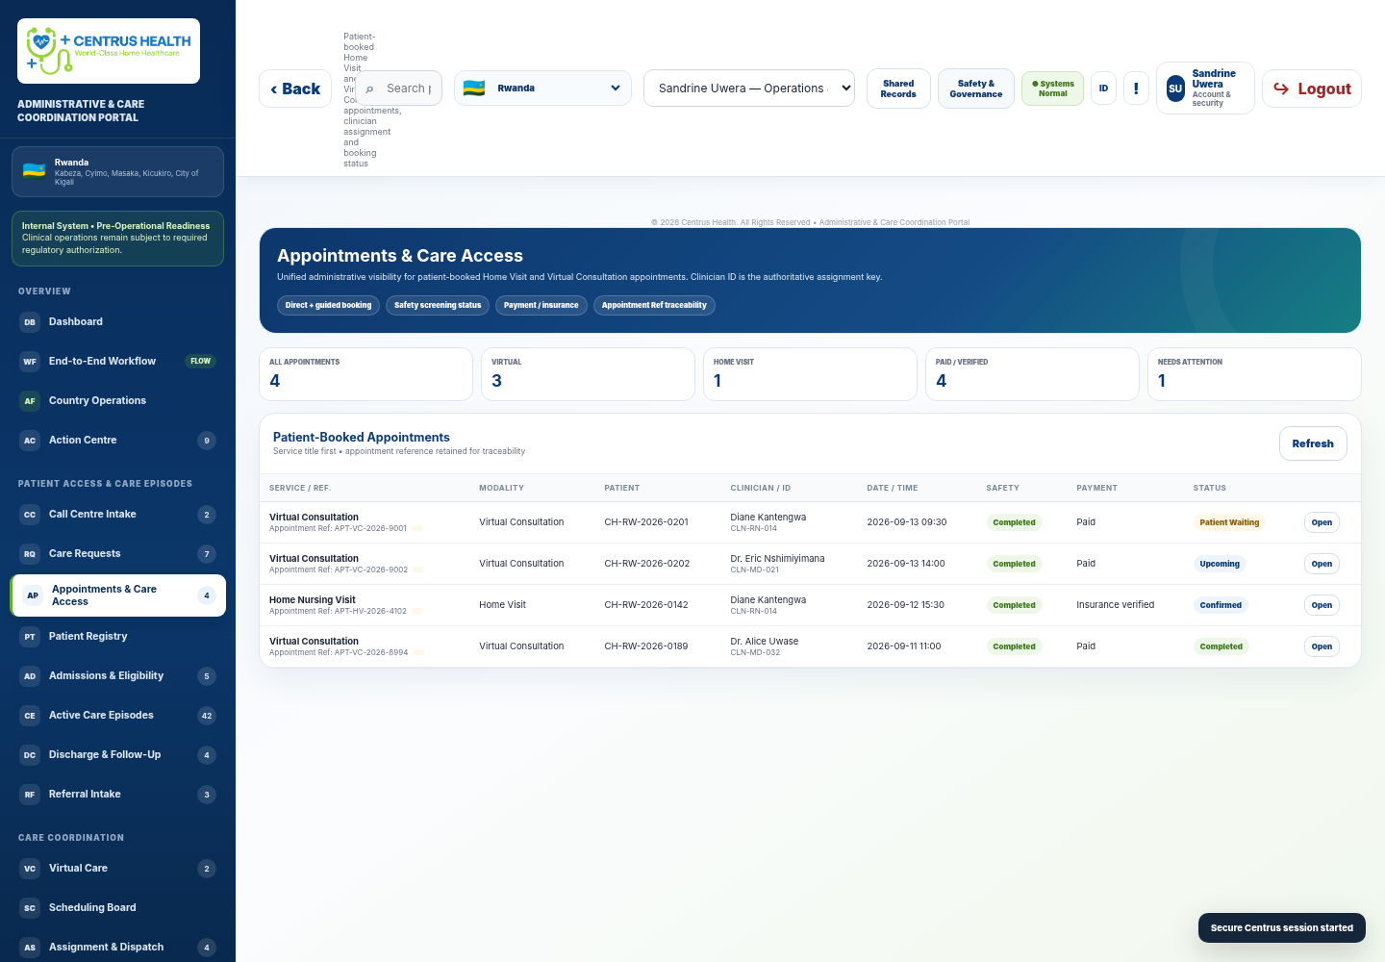Open appointment APT-VC-2026-8994

coord(1322,646)
